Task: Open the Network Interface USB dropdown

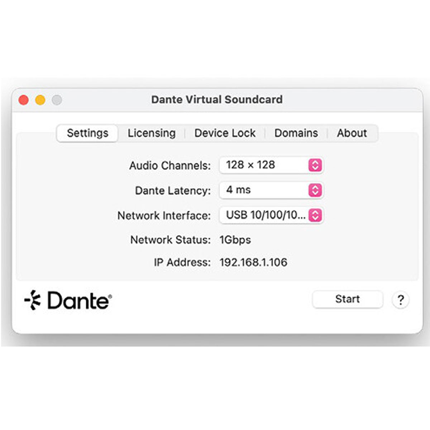Action: 271,215
